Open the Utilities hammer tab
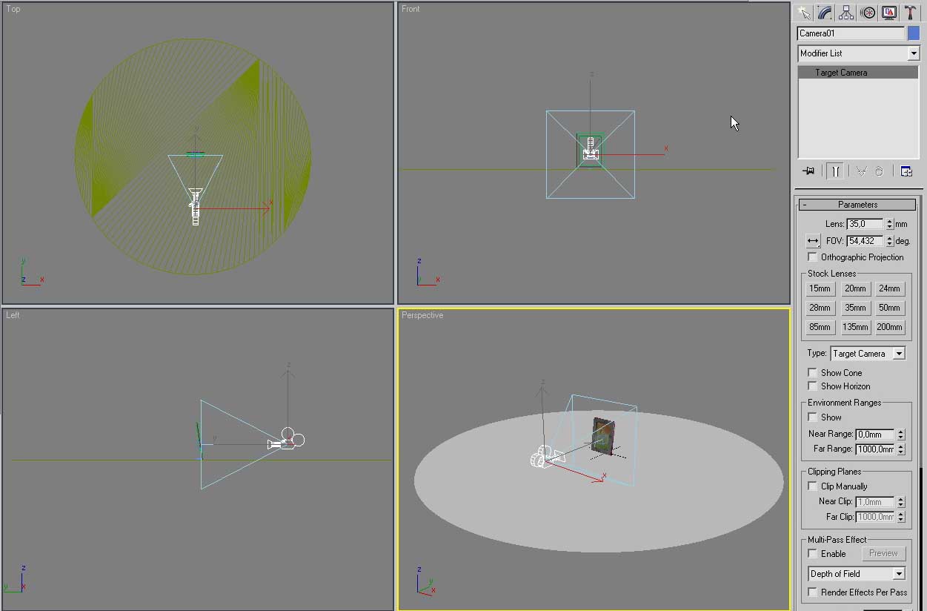This screenshot has height=611, width=927. 910,13
